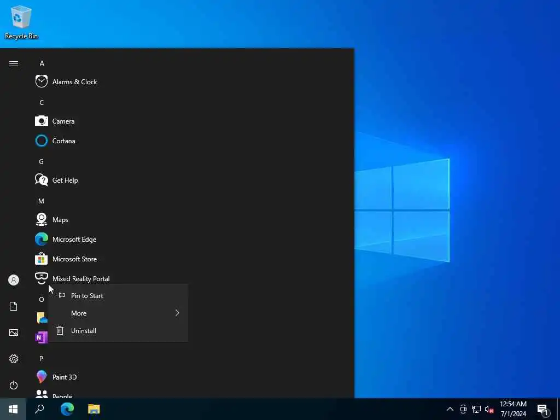Click the letter M section header
The width and height of the screenshot is (560, 420).
pos(41,201)
